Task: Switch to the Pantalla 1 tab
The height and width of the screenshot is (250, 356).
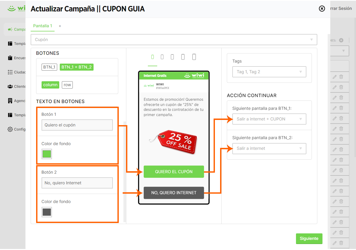Action: point(43,26)
